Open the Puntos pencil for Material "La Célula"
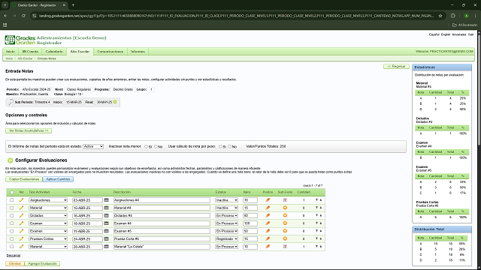 (268, 247)
